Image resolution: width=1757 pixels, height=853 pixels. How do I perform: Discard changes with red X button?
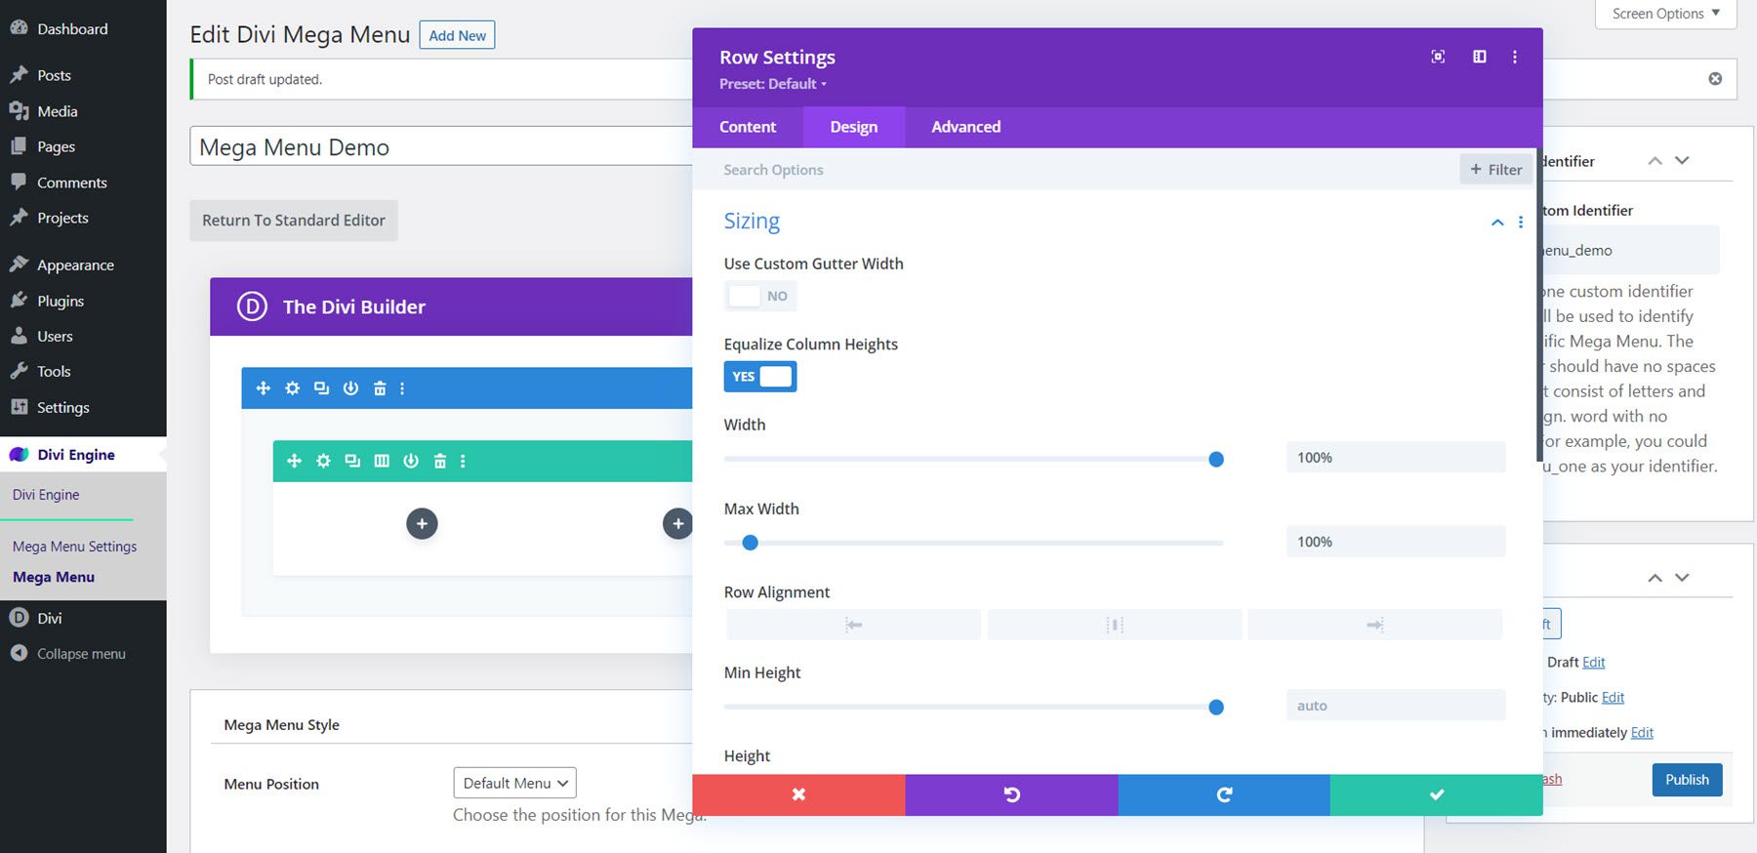click(x=798, y=794)
